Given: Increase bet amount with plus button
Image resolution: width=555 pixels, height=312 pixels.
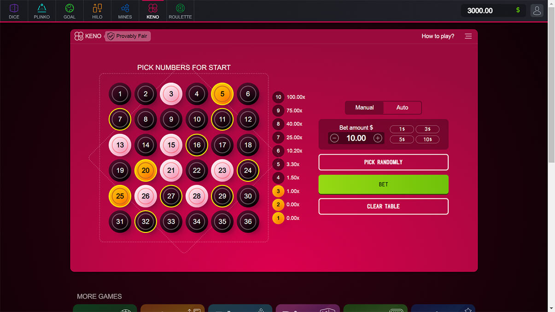Looking at the screenshot, I should [378, 138].
